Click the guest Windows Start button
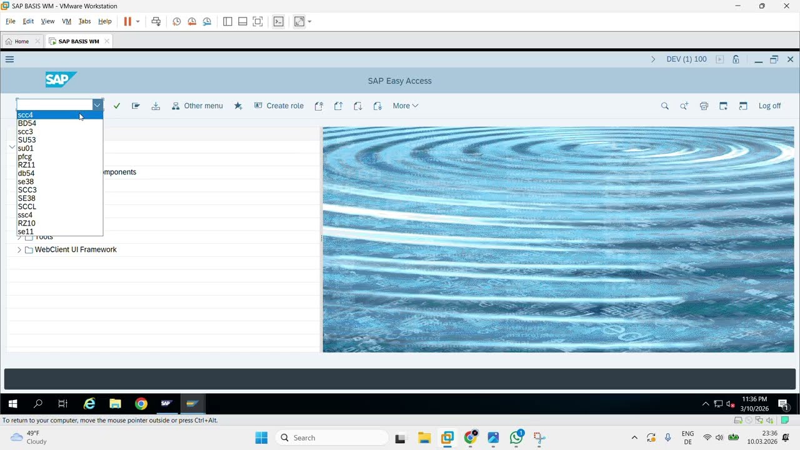Screen dimensions: 800x450 click(x=12, y=404)
